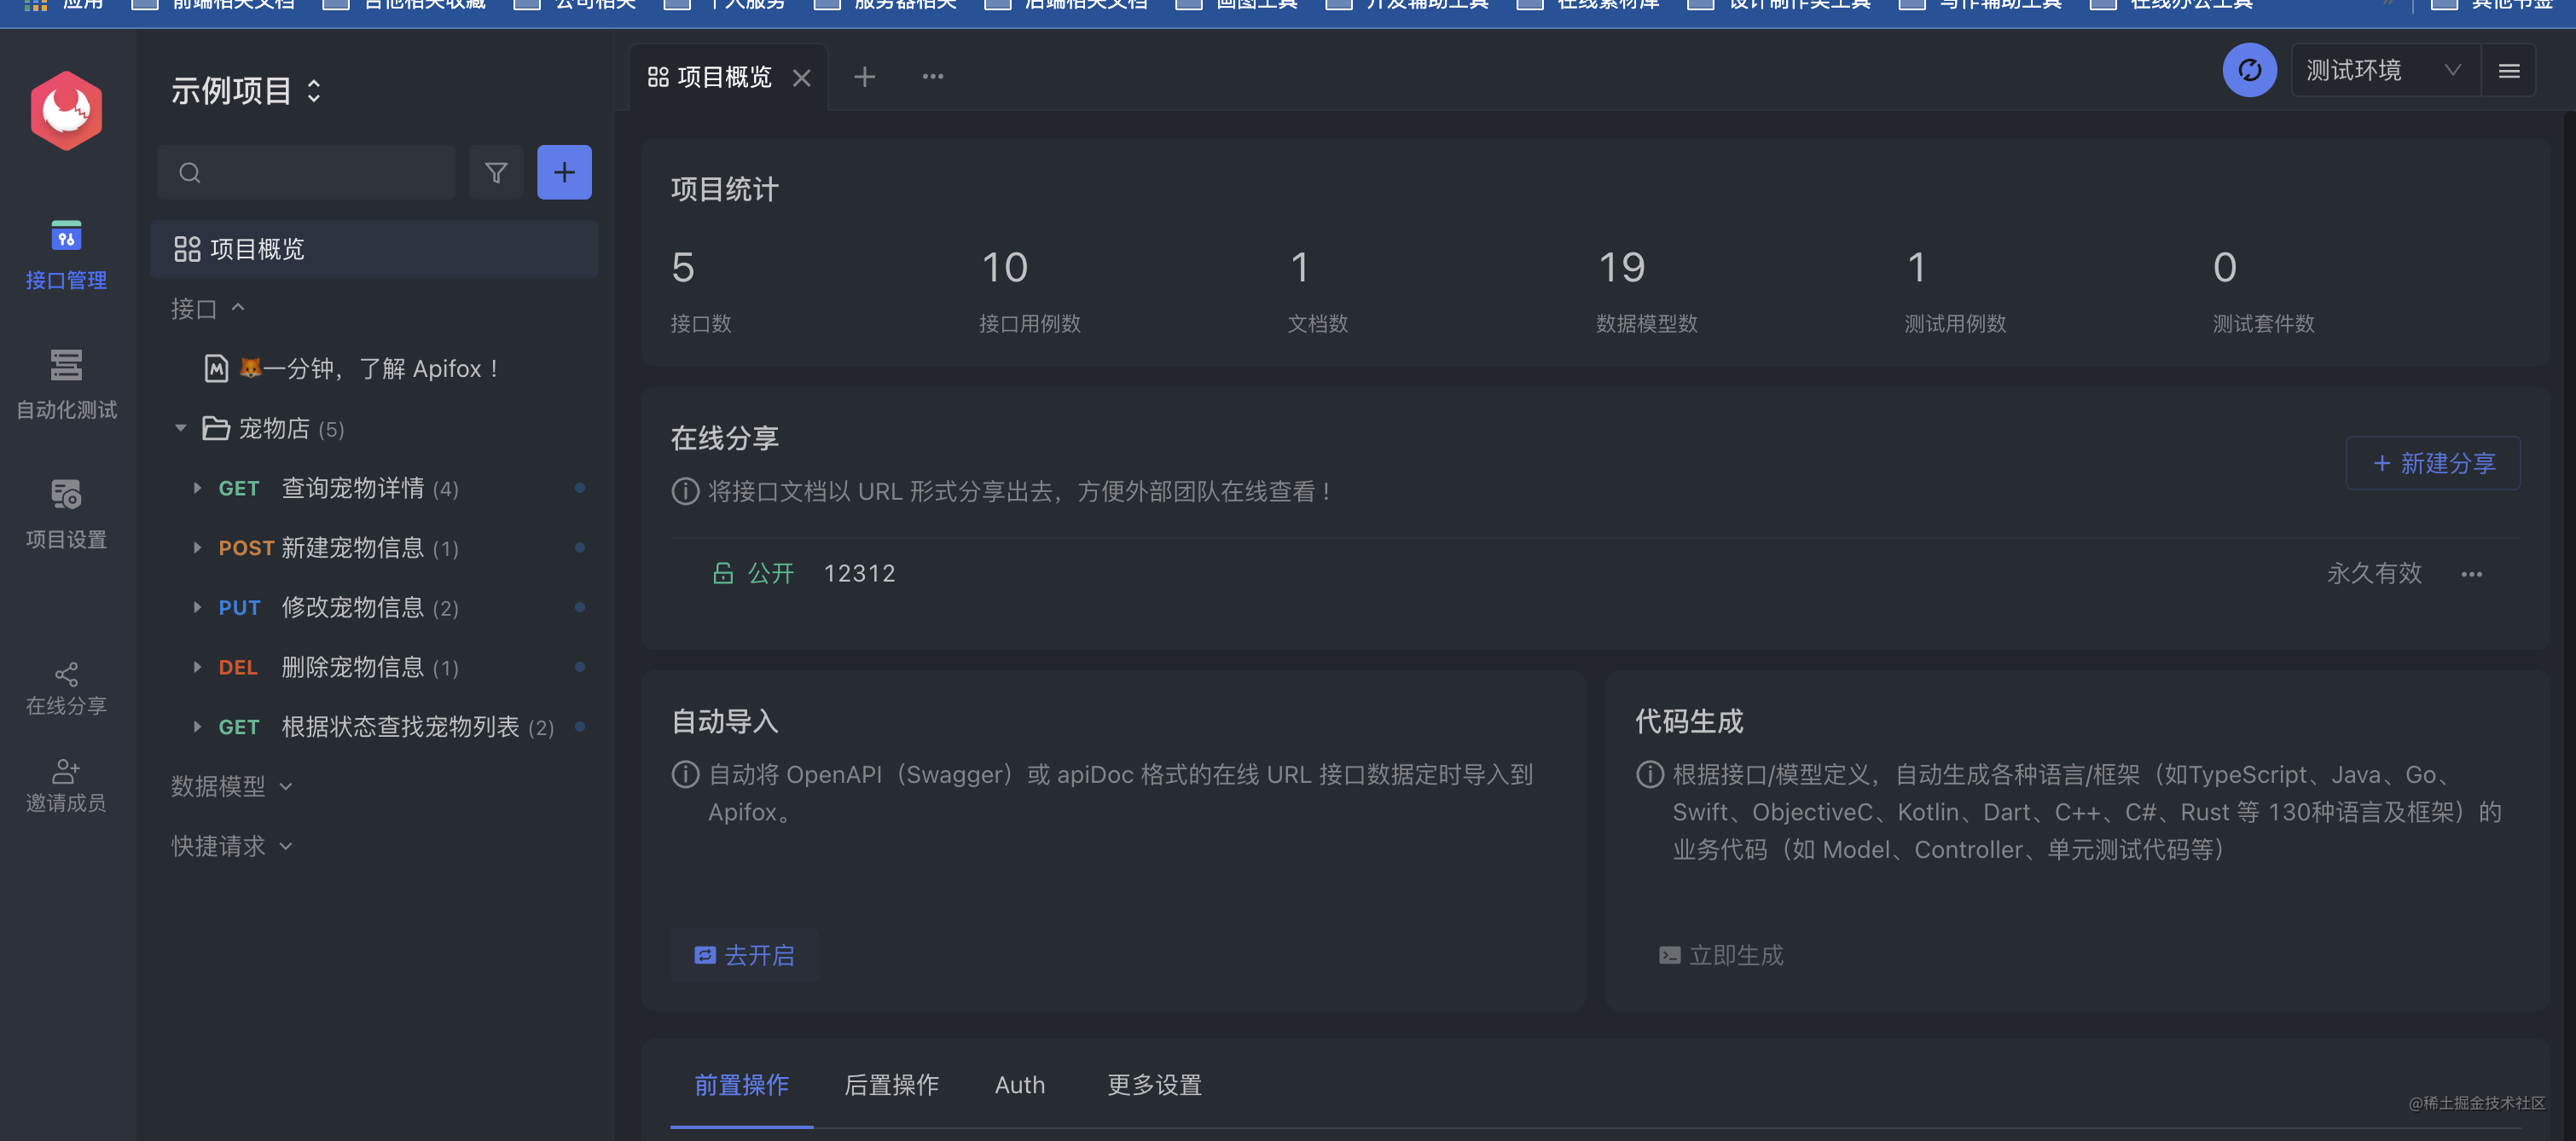Switch to the 更多设置 tab

click(x=1154, y=1085)
